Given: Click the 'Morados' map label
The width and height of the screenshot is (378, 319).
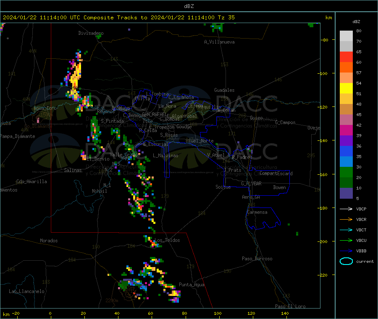Looking at the screenshot, I should pos(49,241).
